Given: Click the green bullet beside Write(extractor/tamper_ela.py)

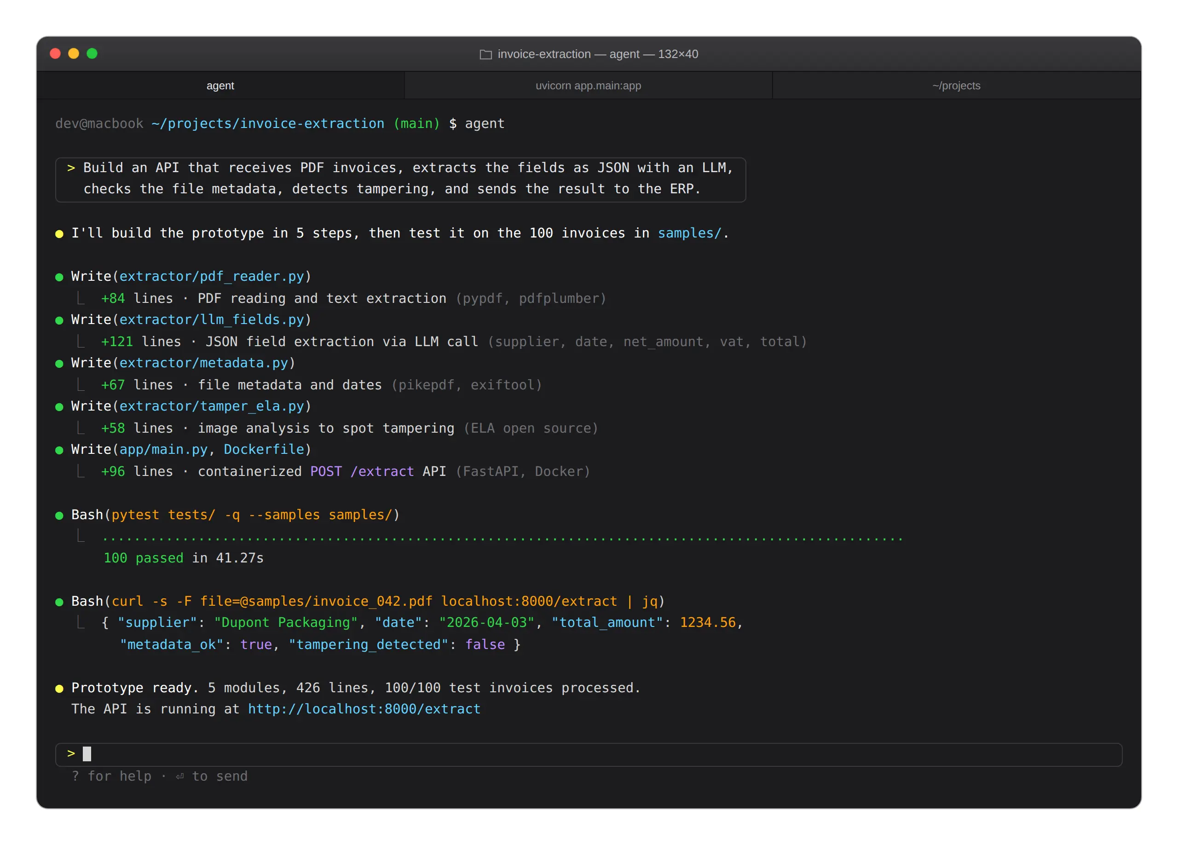Looking at the screenshot, I should click(59, 407).
